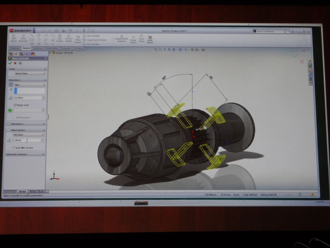Expand the Selected Contours section
Viewport: 330px width, 248px height.
pos(43,154)
